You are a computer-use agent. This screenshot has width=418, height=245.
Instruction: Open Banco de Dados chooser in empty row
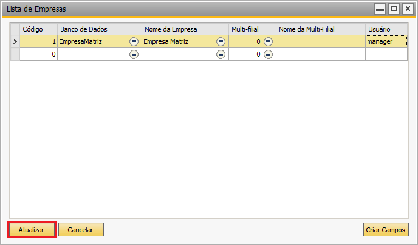134,55
